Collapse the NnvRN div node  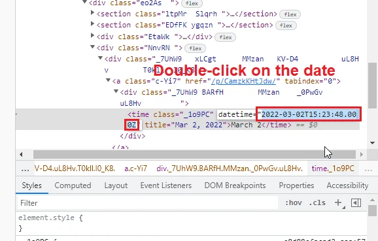pos(92,47)
